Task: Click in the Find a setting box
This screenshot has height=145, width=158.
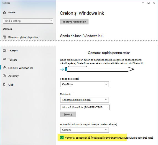Action: pos(28,21)
